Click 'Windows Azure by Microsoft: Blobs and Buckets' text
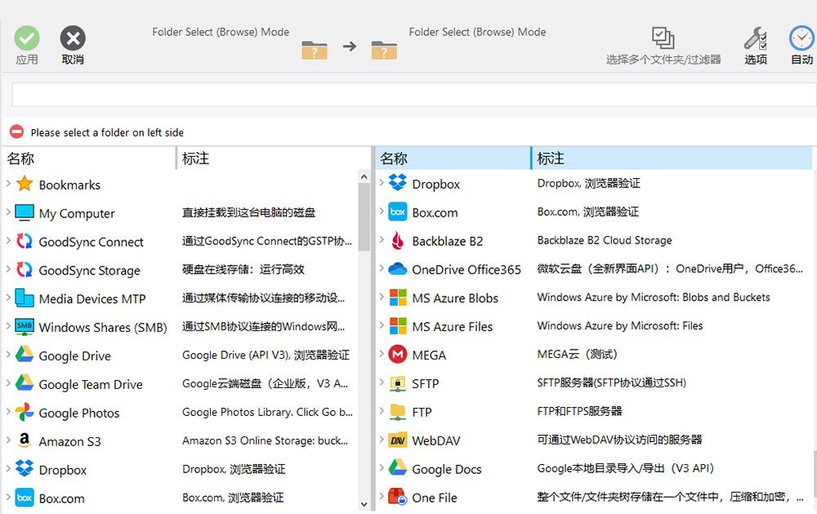The width and height of the screenshot is (817, 514). (654, 297)
